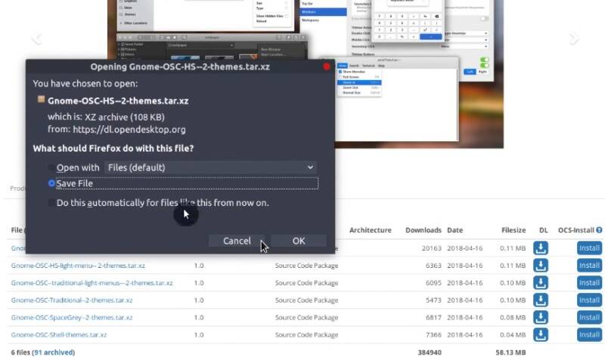Click the OCS-Install column header text
The image size is (605, 357).
coord(576,230)
